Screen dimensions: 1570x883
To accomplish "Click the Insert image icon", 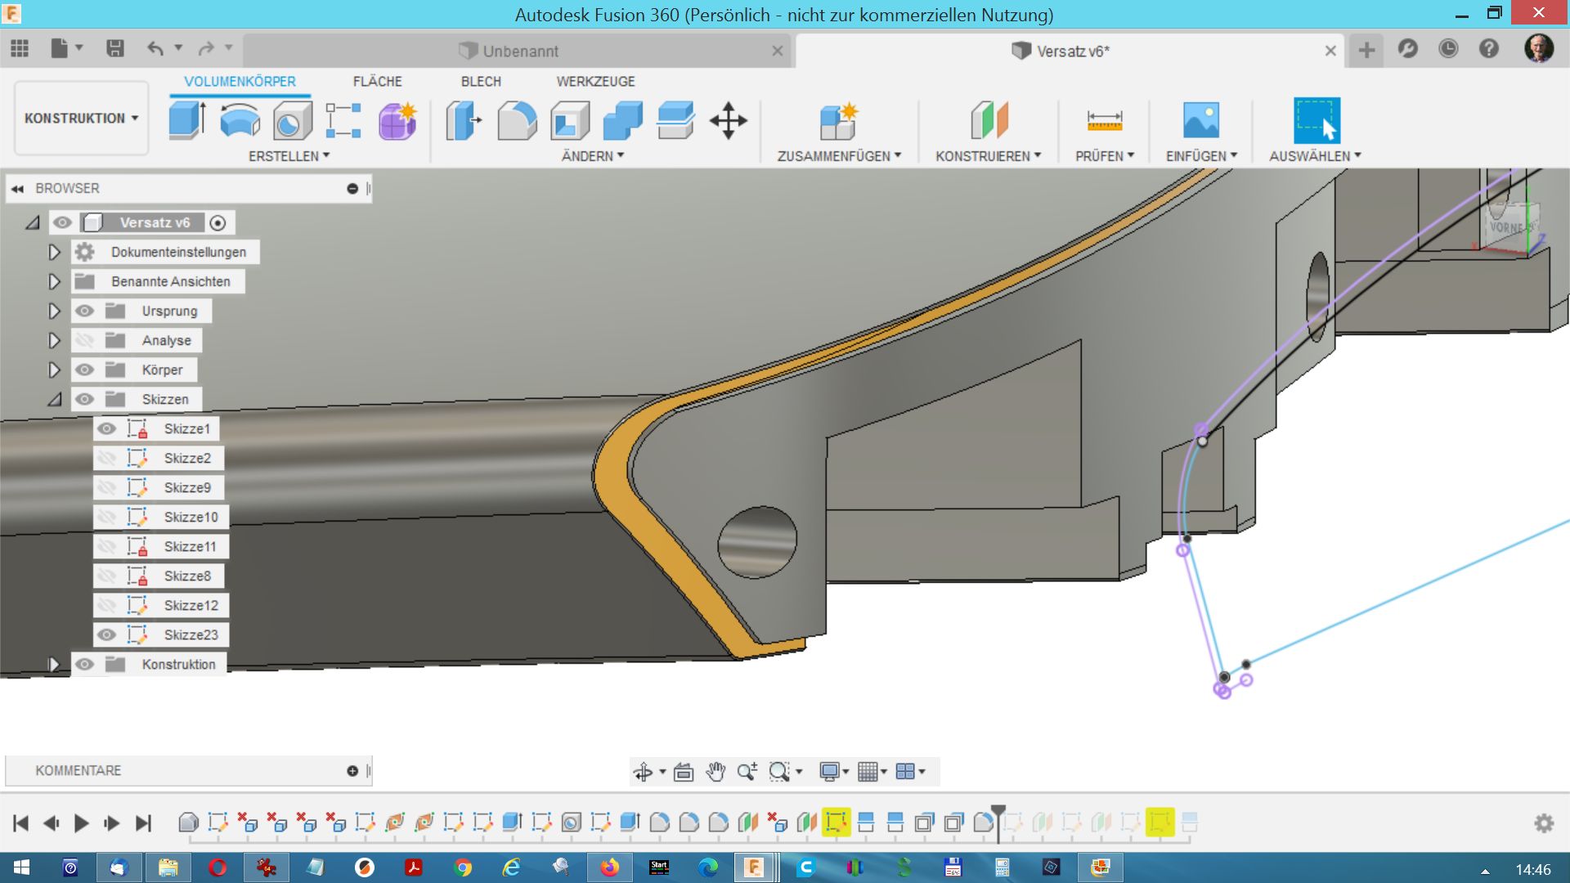I will pos(1200,120).
